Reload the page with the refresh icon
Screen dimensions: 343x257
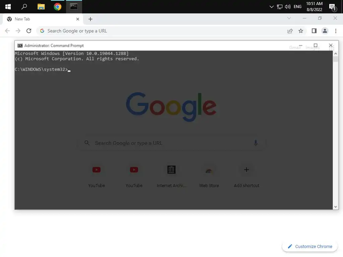[29, 31]
